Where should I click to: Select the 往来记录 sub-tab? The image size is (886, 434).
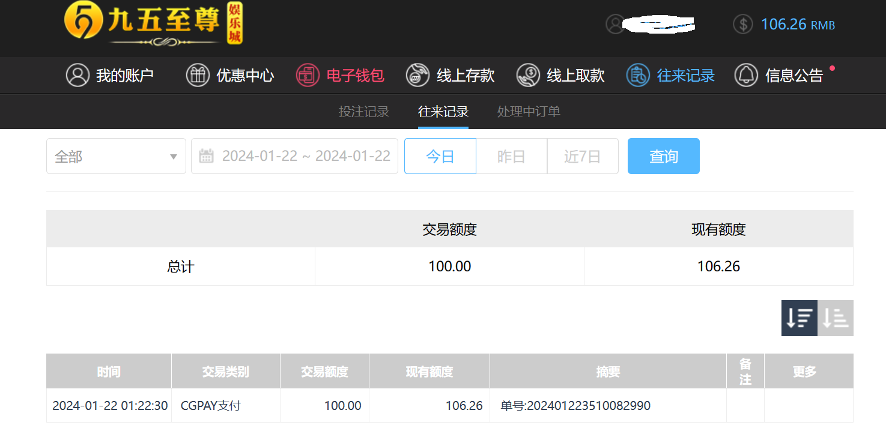[x=443, y=112]
